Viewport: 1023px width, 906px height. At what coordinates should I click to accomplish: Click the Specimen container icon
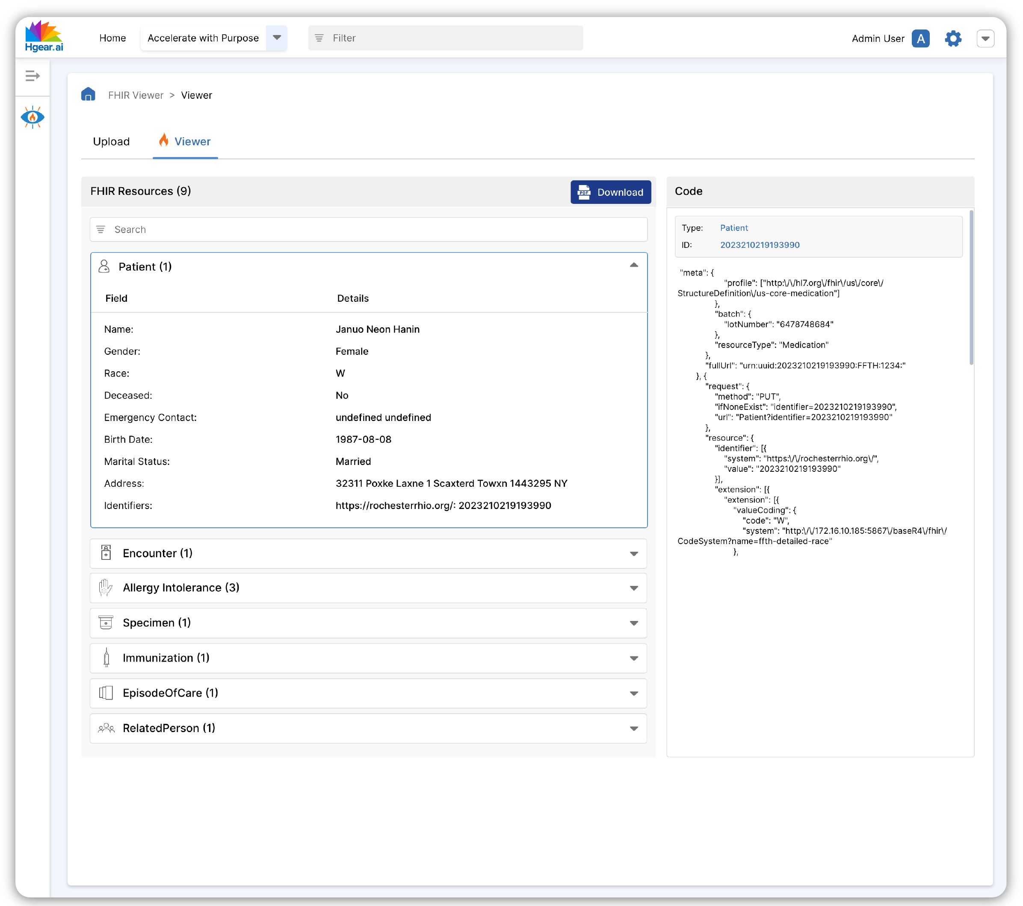[106, 623]
